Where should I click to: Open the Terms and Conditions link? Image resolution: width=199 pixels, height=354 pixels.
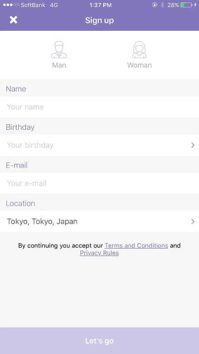click(136, 246)
